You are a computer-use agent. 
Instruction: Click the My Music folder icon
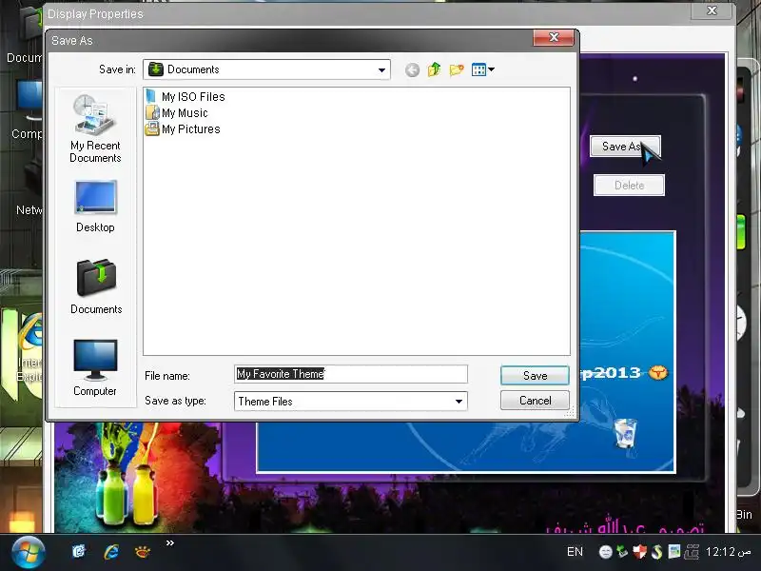pyautogui.click(x=152, y=112)
